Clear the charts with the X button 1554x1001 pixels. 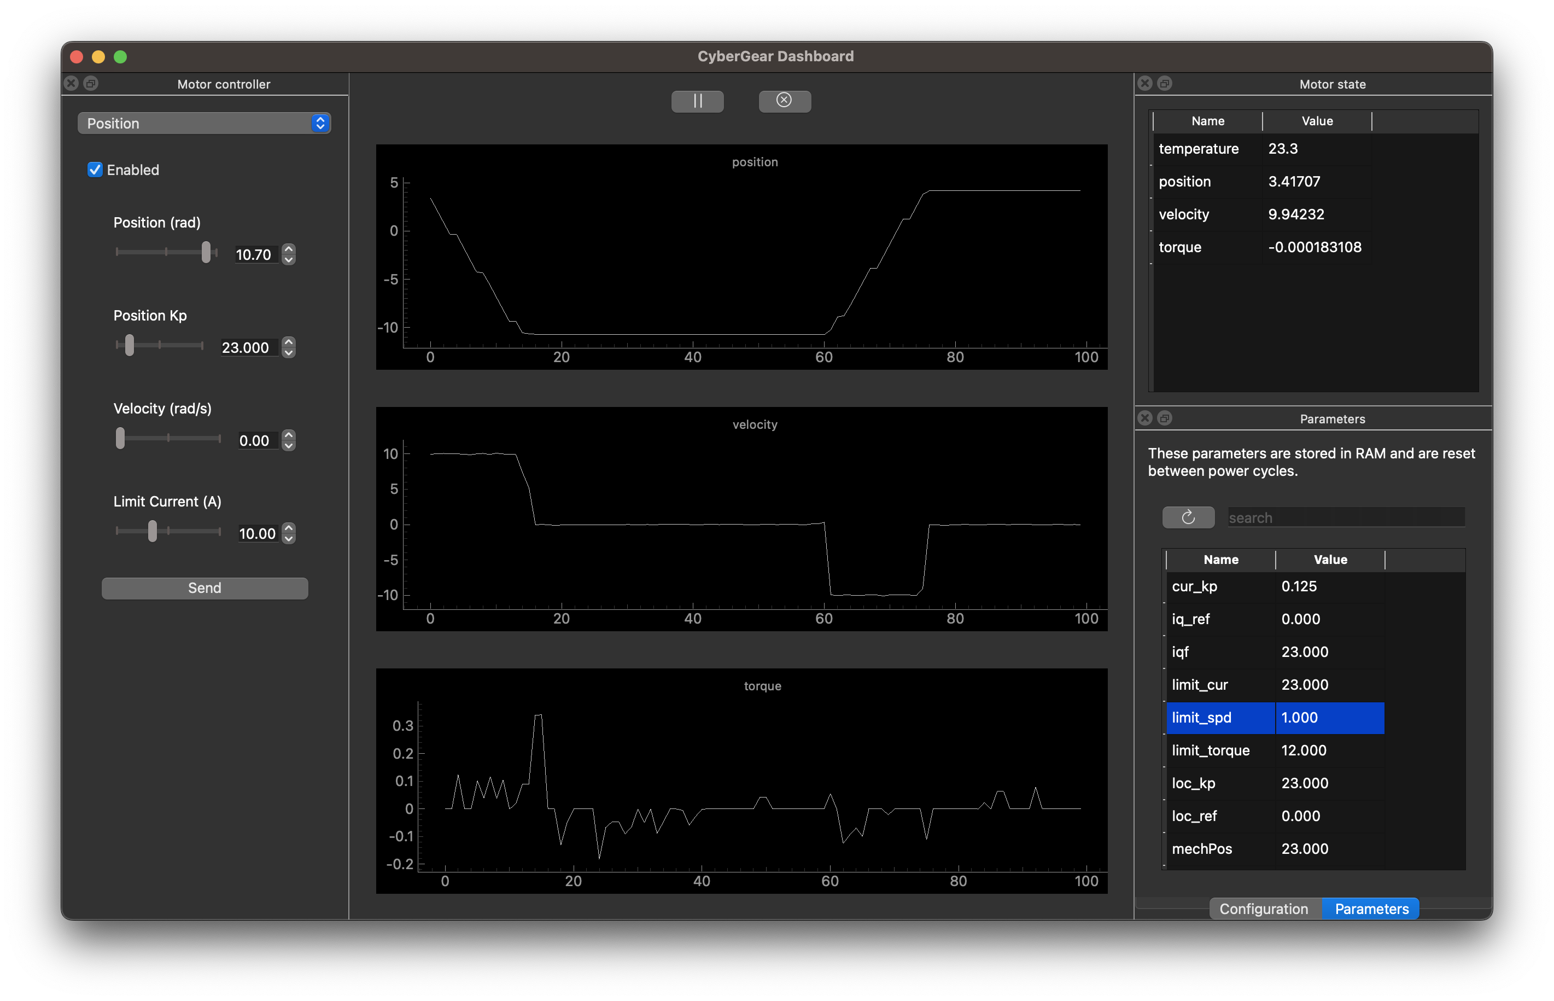784,101
